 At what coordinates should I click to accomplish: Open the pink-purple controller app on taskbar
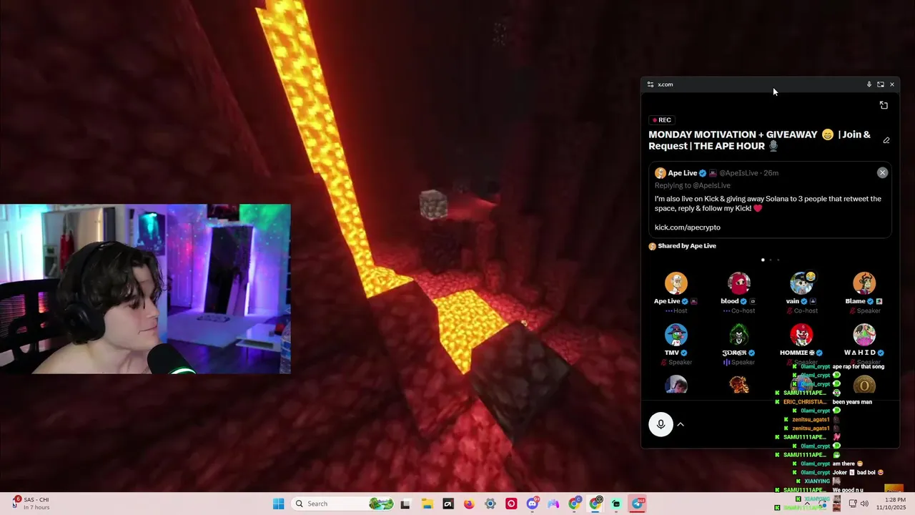coord(553,504)
